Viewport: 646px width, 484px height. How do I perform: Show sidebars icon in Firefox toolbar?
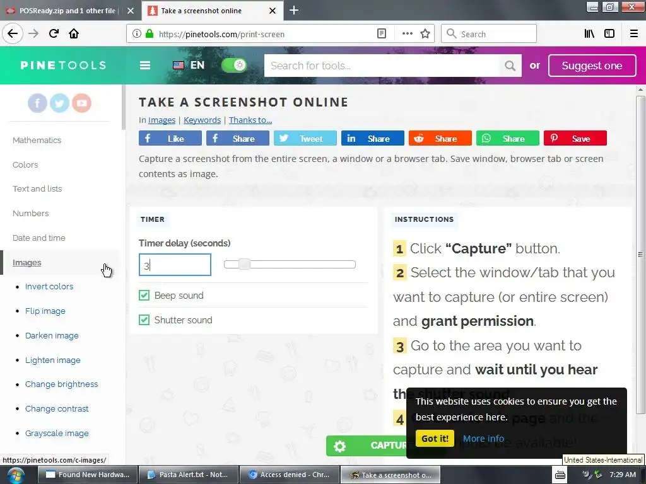[x=609, y=34]
